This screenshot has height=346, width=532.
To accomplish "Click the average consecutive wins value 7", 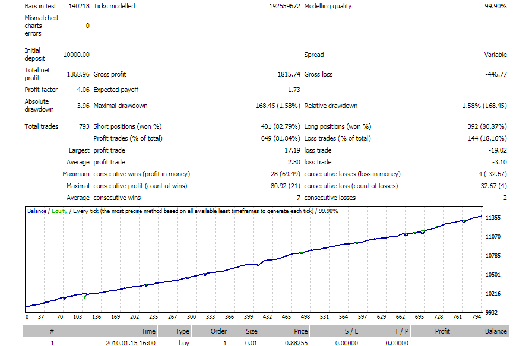I will tap(299, 198).
